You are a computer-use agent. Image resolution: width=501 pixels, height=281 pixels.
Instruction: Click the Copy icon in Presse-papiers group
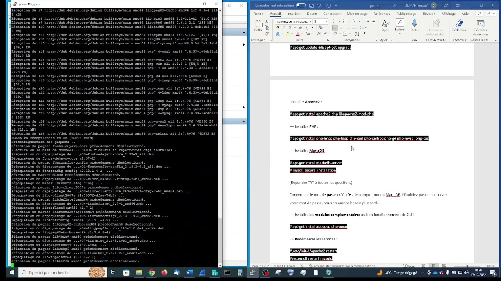267,28
